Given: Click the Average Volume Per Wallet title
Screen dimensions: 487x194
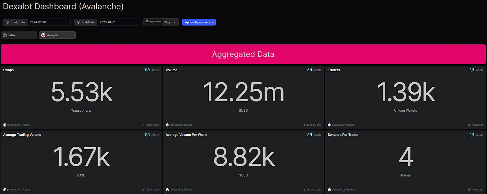Looking at the screenshot, I should click(x=187, y=135).
